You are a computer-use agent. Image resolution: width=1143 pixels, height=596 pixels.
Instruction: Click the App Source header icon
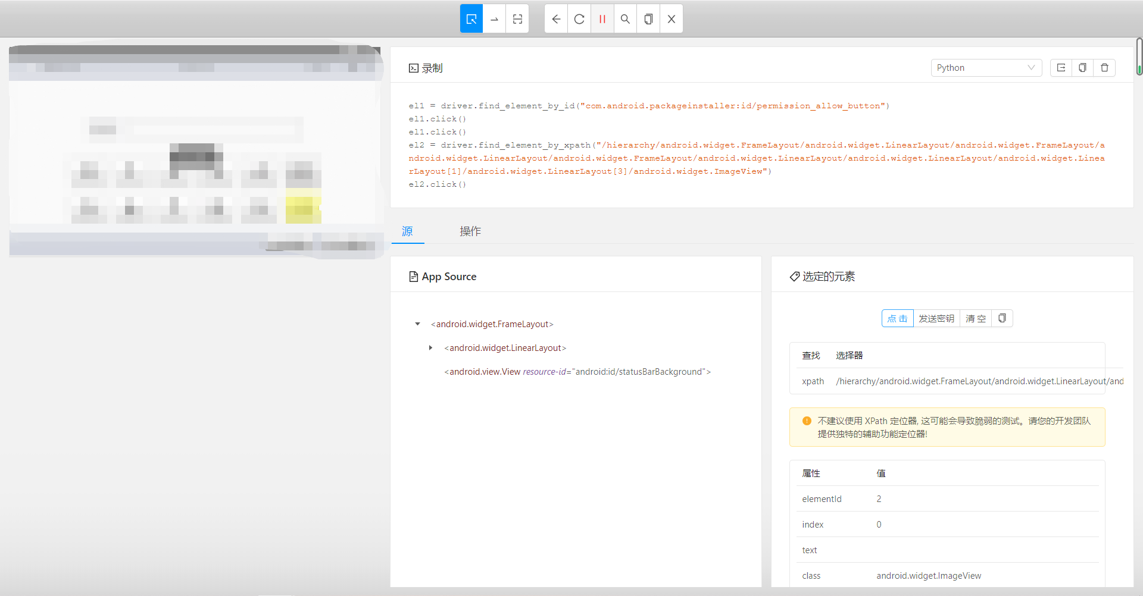pyautogui.click(x=414, y=277)
